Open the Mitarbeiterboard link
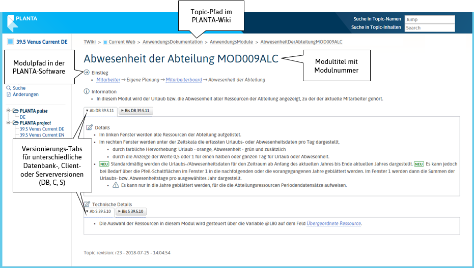Screen dimensions: 474x268 point(183,80)
